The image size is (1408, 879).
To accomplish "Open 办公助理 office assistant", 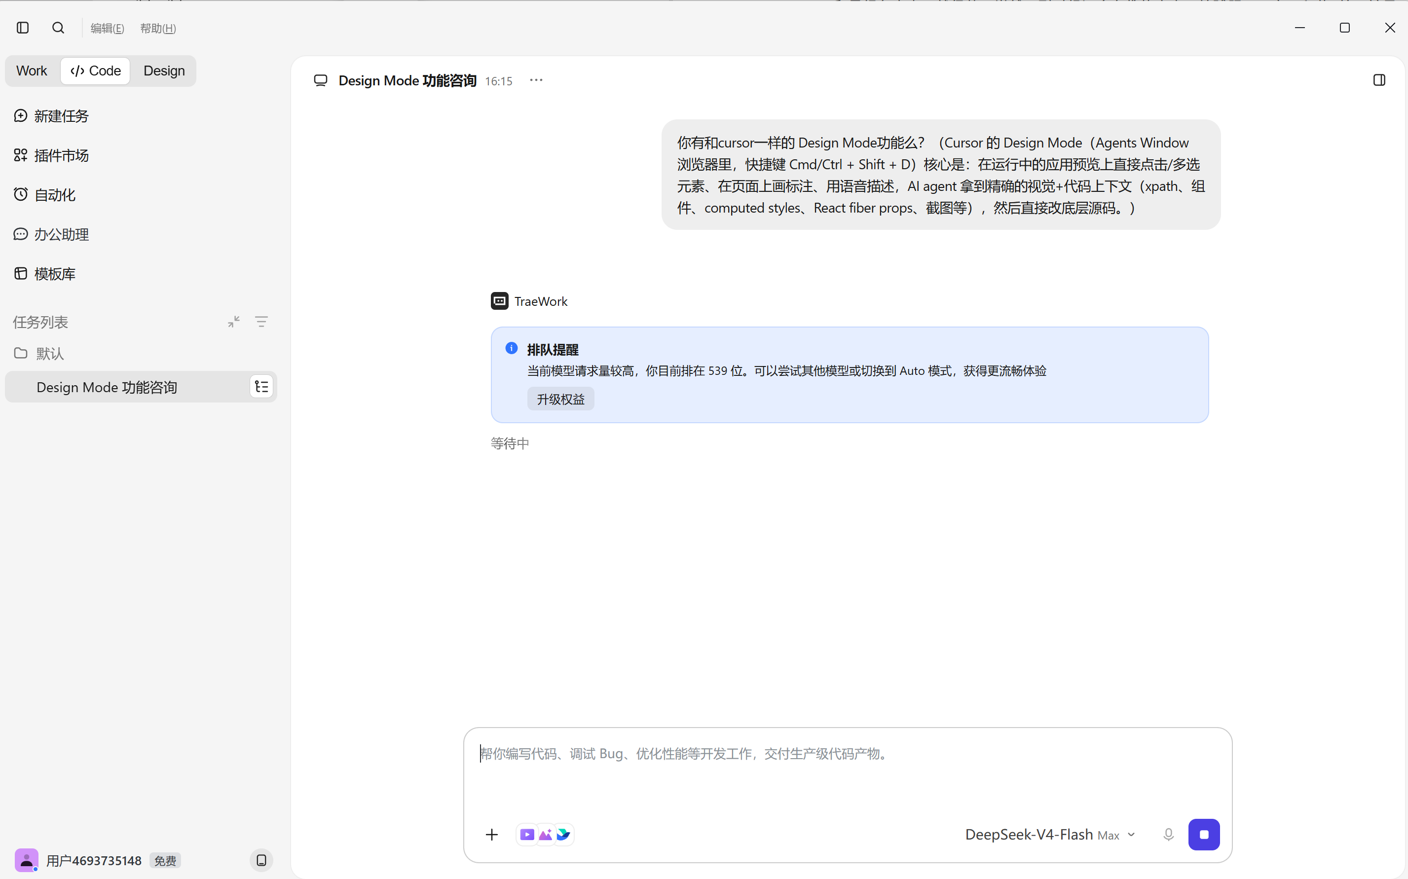I will coord(51,234).
